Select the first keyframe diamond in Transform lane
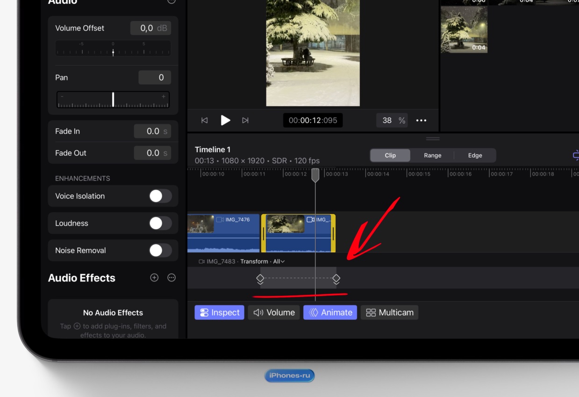 pos(260,278)
